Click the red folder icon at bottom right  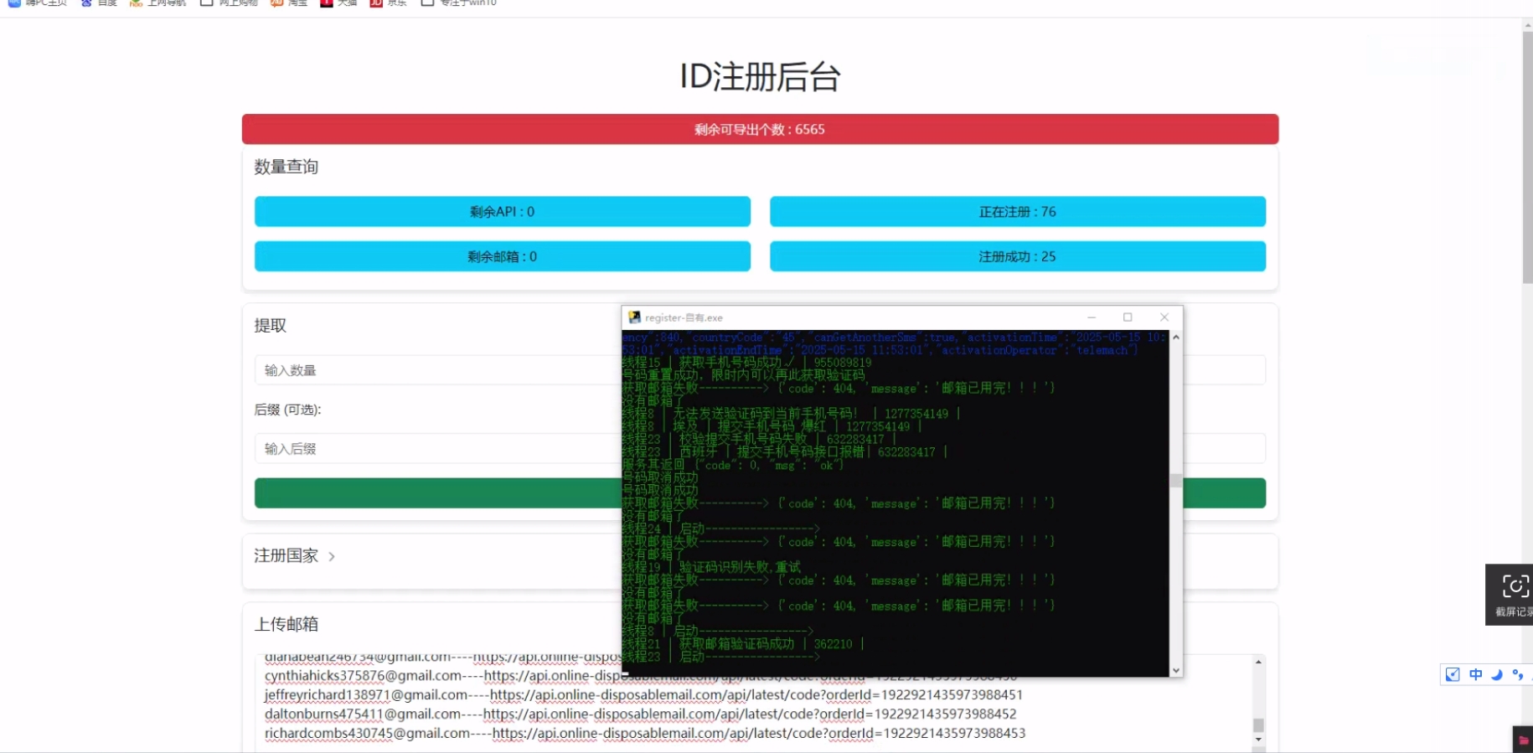[1523, 740]
